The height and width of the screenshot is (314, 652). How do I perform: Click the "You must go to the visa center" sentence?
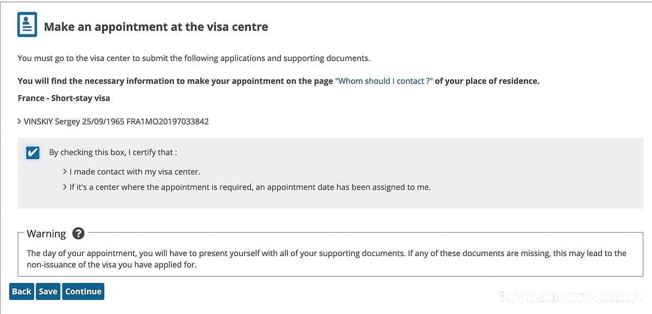coord(193,58)
